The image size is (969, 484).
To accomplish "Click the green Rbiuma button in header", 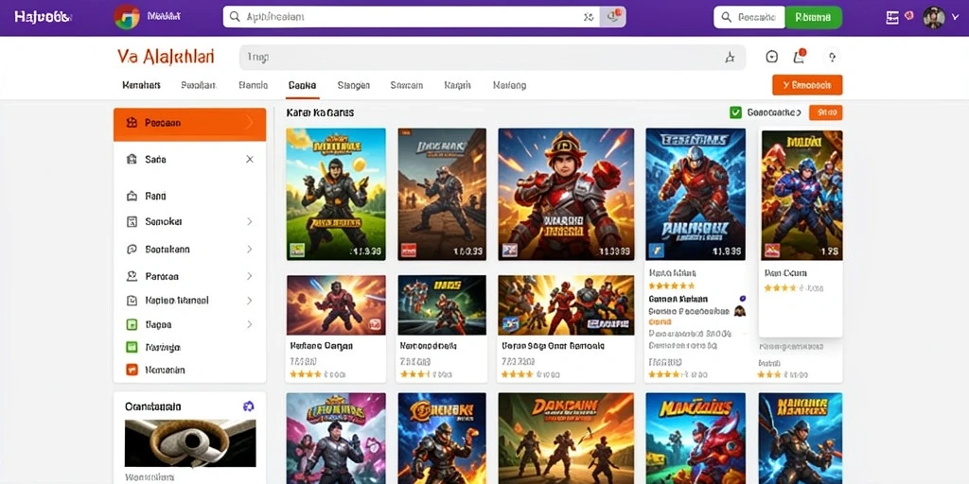I will (813, 17).
